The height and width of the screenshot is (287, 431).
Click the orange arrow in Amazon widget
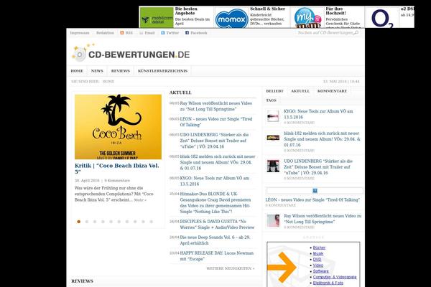click(x=282, y=267)
